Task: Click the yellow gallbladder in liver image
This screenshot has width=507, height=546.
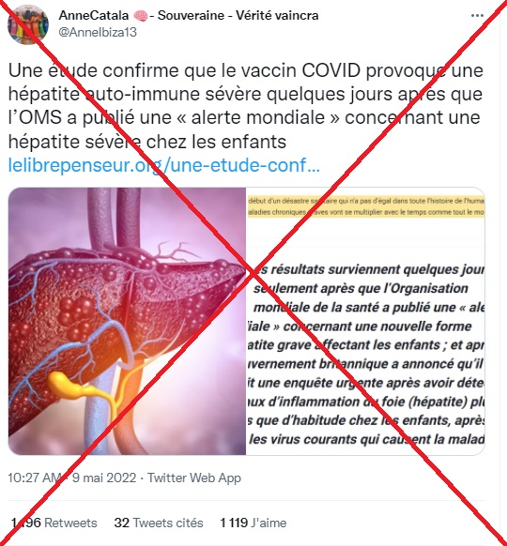Action: [69, 385]
